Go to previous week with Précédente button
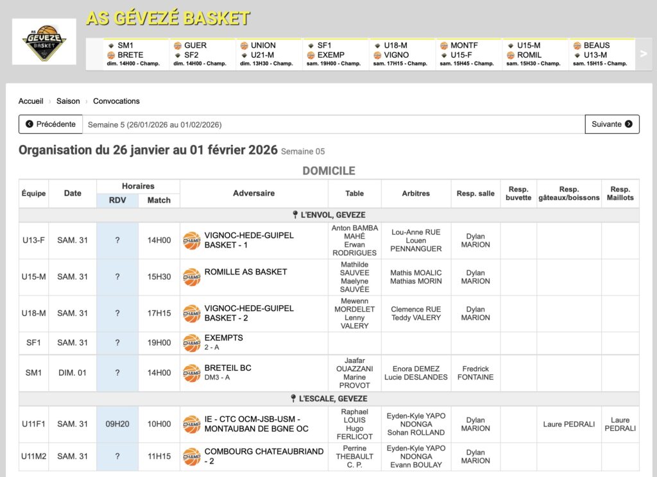The width and height of the screenshot is (657, 477). point(51,124)
